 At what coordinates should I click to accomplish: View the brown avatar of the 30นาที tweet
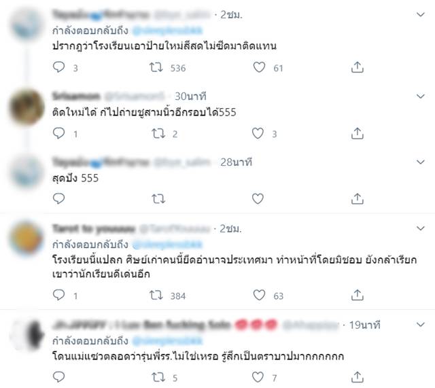pyautogui.click(x=27, y=107)
